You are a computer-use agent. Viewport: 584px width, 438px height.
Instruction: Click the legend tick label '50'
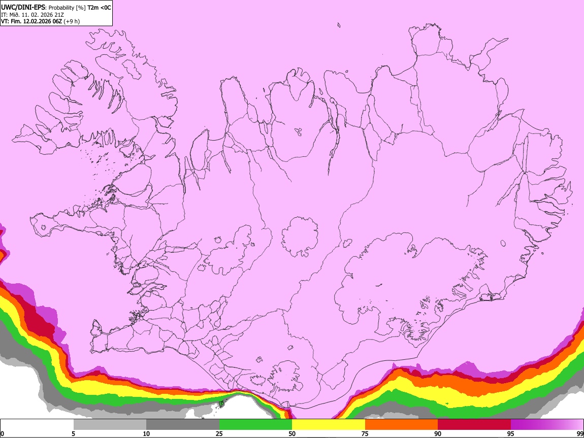click(x=292, y=433)
